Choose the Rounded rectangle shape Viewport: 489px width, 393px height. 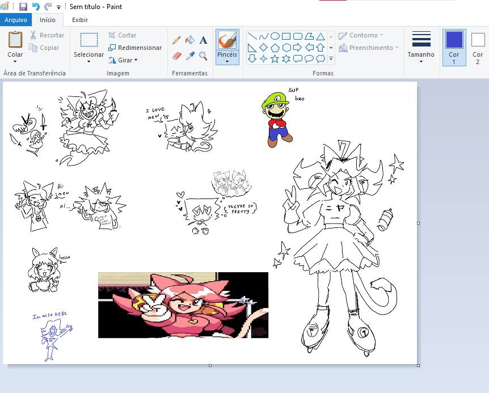click(x=298, y=36)
